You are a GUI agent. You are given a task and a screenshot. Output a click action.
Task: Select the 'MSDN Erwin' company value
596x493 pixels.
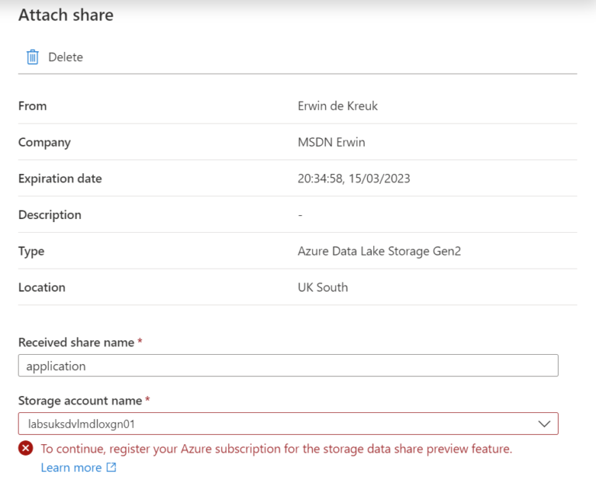point(331,142)
